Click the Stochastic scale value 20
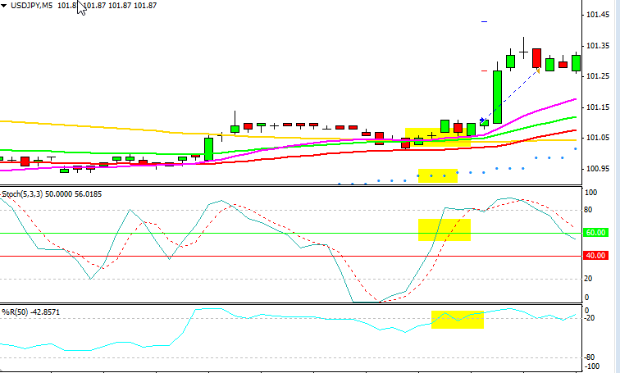 click(588, 279)
